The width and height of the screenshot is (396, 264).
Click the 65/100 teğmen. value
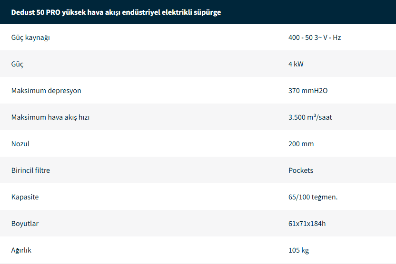pyautogui.click(x=313, y=197)
